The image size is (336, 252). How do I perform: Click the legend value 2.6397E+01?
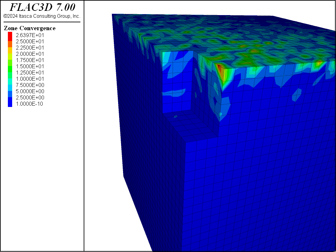(x=30, y=35)
